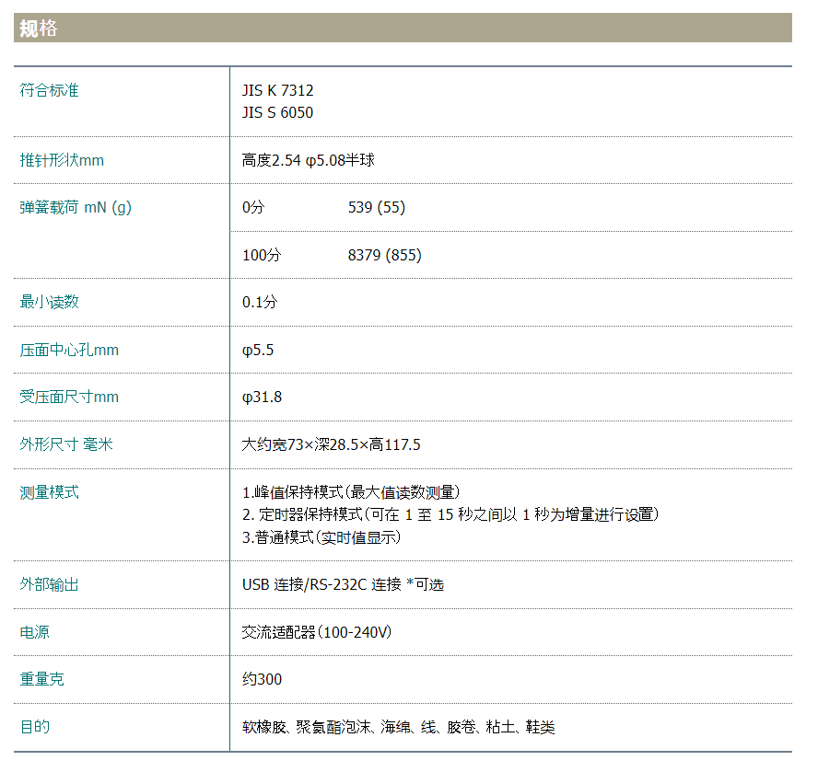Click the JIS K 7312 standard text
Image resolution: width=818 pixels, height=772 pixels.
[277, 90]
